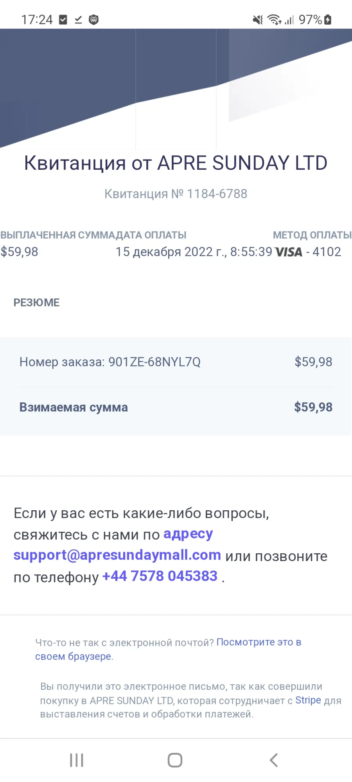Open the Stripe link in footer
Viewport: 352px width, 782px height.
click(308, 700)
